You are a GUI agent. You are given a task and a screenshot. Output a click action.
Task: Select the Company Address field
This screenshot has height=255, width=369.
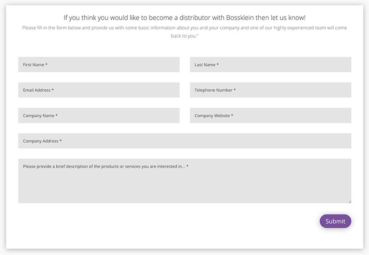[185, 141]
